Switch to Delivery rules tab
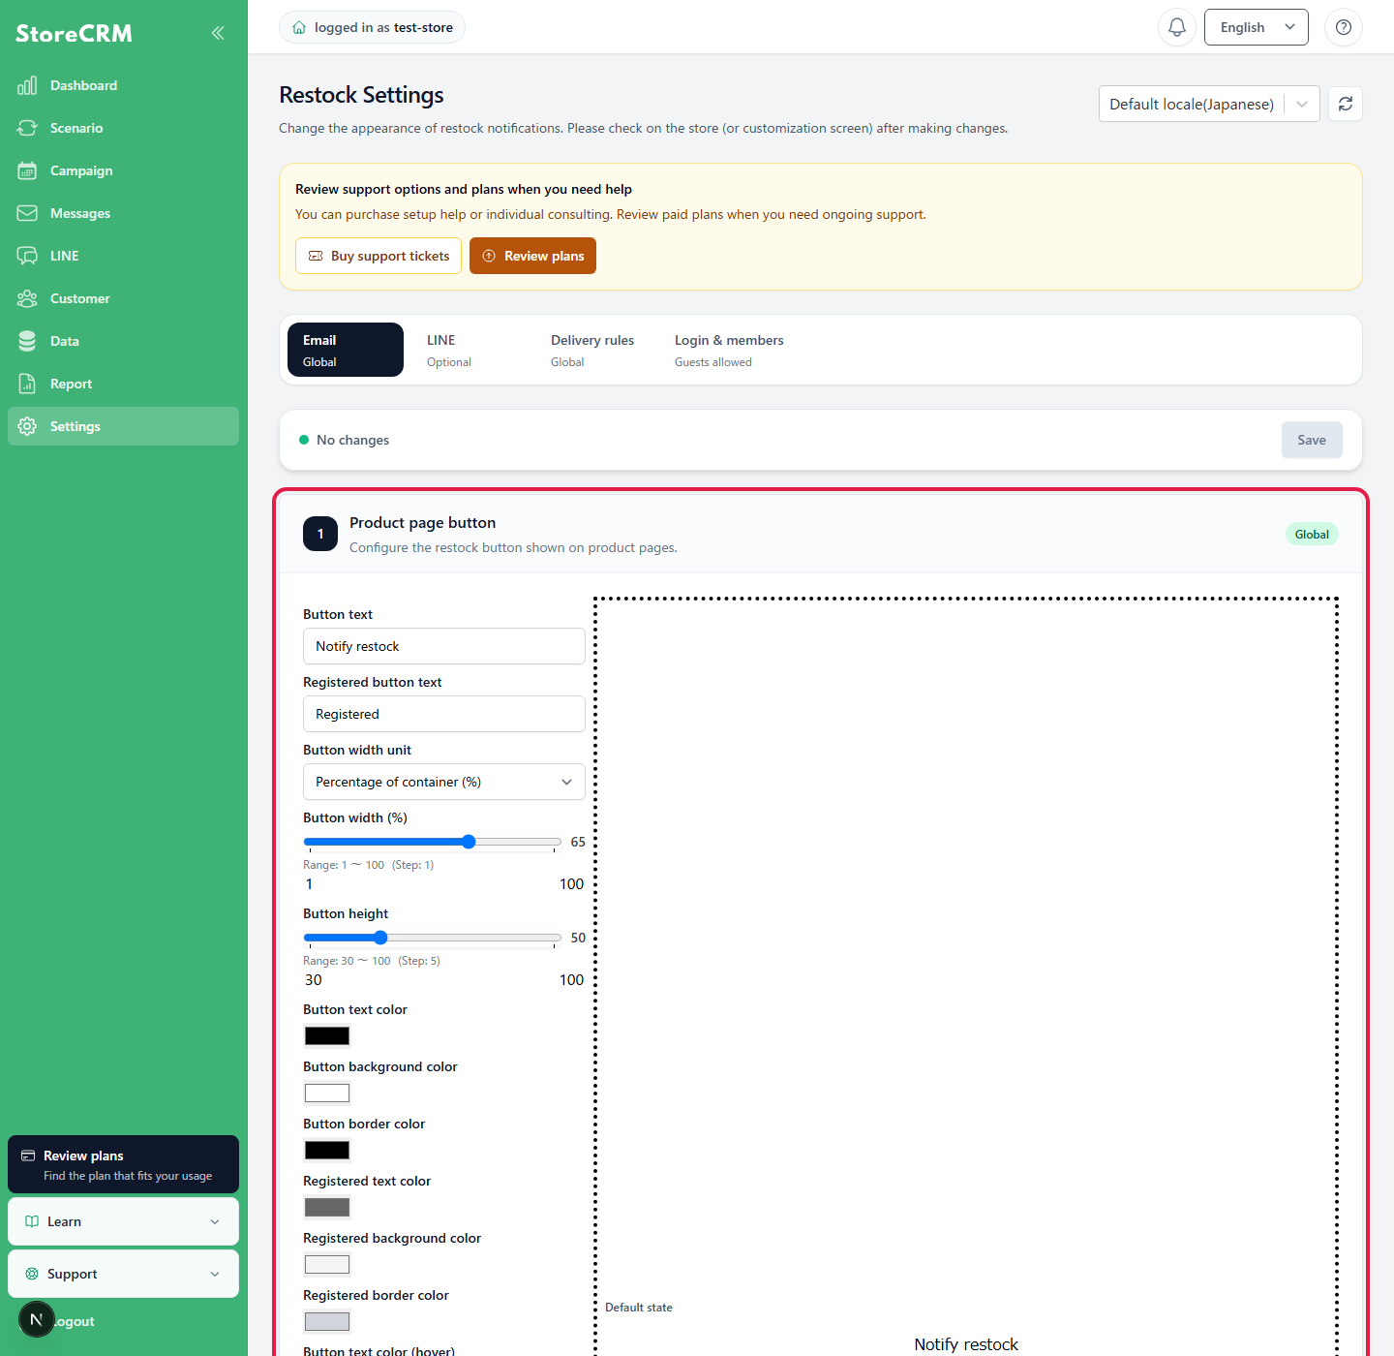The width and height of the screenshot is (1394, 1356). (593, 350)
